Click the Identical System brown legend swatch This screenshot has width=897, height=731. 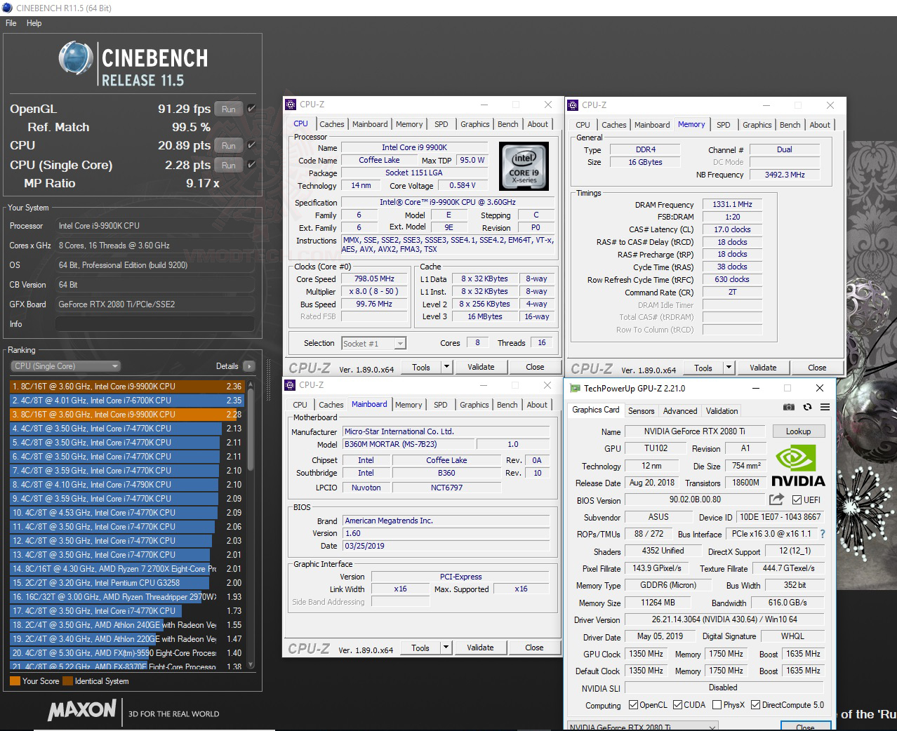click(x=67, y=680)
